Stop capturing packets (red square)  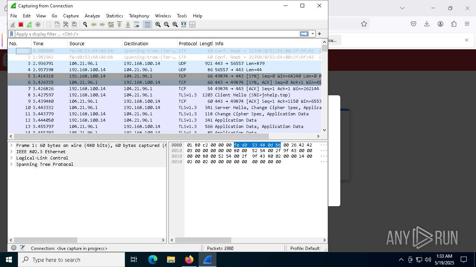coord(21,24)
